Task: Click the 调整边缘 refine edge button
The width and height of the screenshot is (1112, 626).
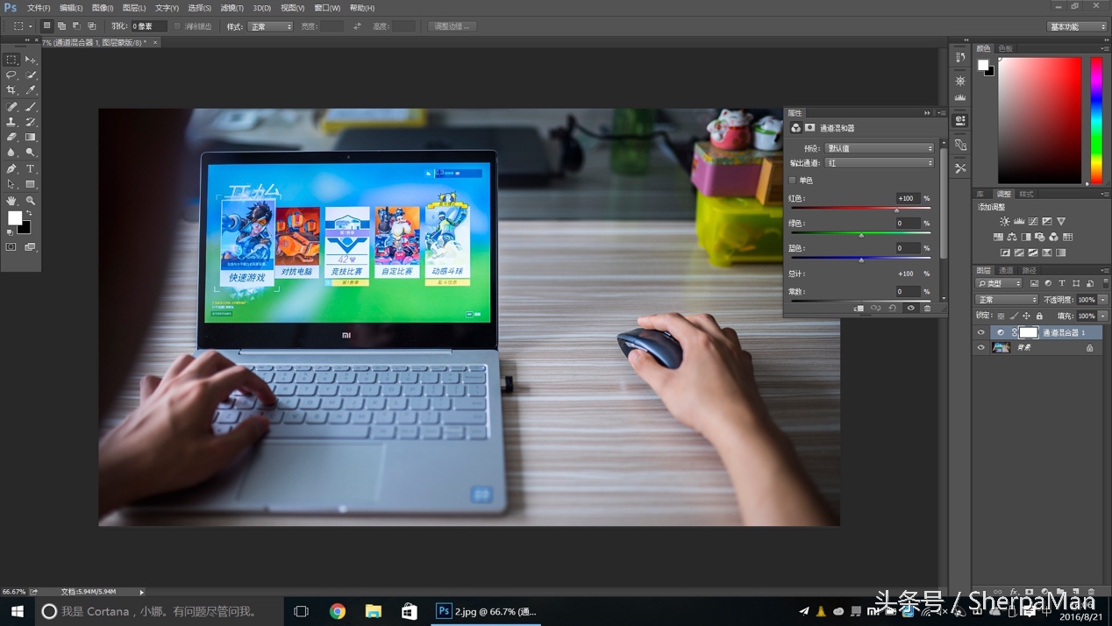Action: click(x=453, y=26)
